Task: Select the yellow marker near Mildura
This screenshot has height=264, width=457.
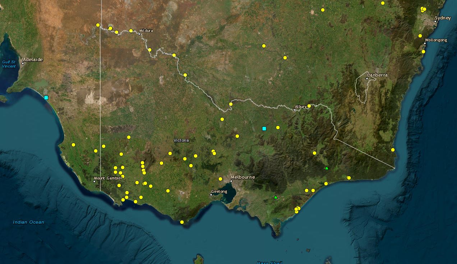Action: [130, 30]
